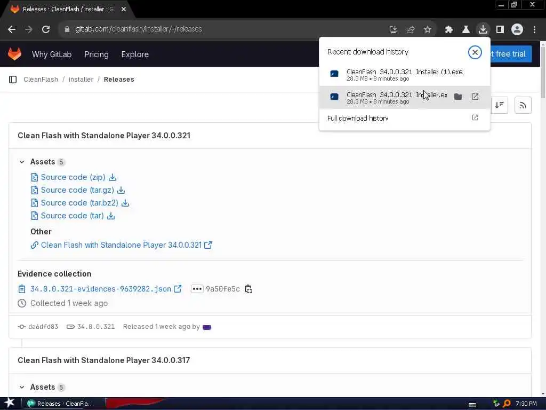Open the Chrome profile avatar
The image size is (546, 410).
coord(517,29)
